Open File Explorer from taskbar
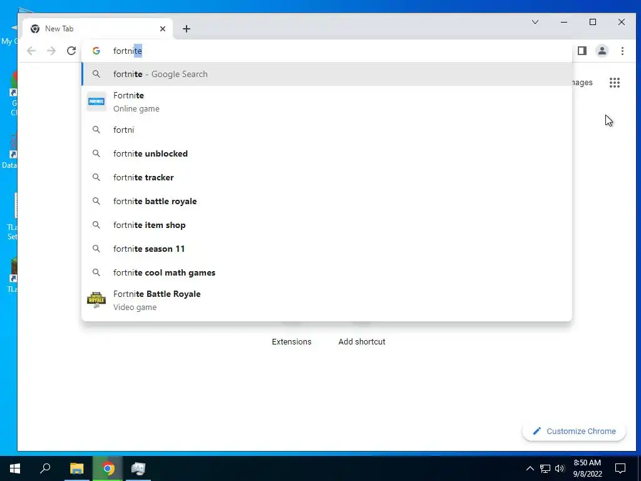The image size is (641, 481). pyautogui.click(x=76, y=468)
